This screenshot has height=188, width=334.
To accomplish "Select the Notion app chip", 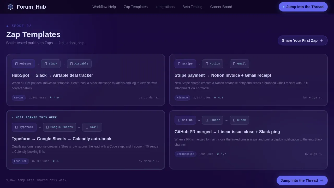I will (x=213, y=64).
